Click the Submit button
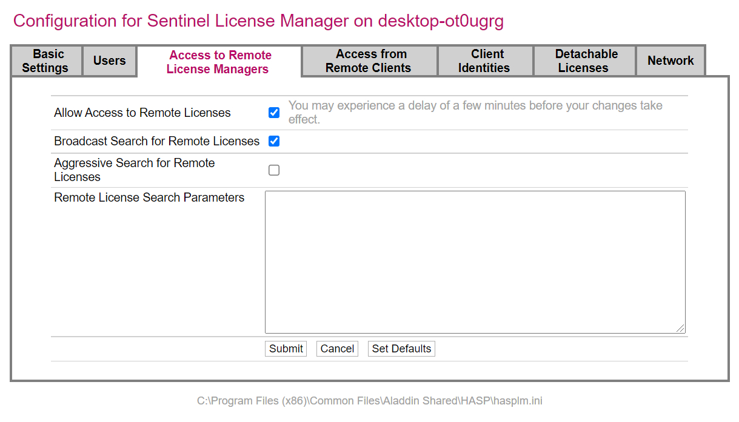This screenshot has height=422, width=739. 286,349
